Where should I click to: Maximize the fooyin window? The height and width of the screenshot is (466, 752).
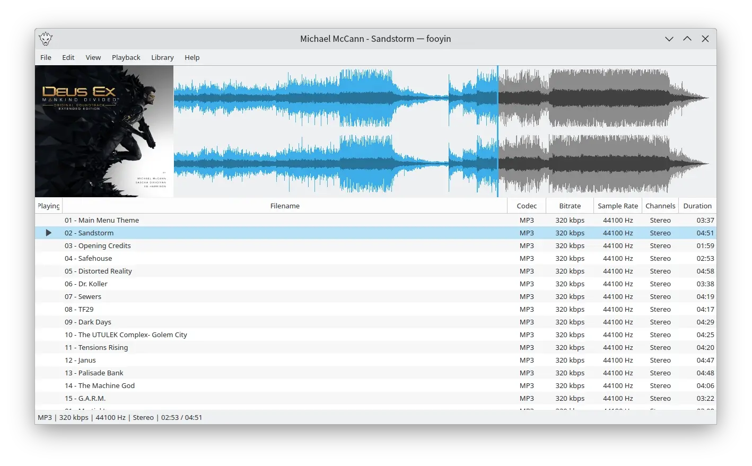[687, 39]
